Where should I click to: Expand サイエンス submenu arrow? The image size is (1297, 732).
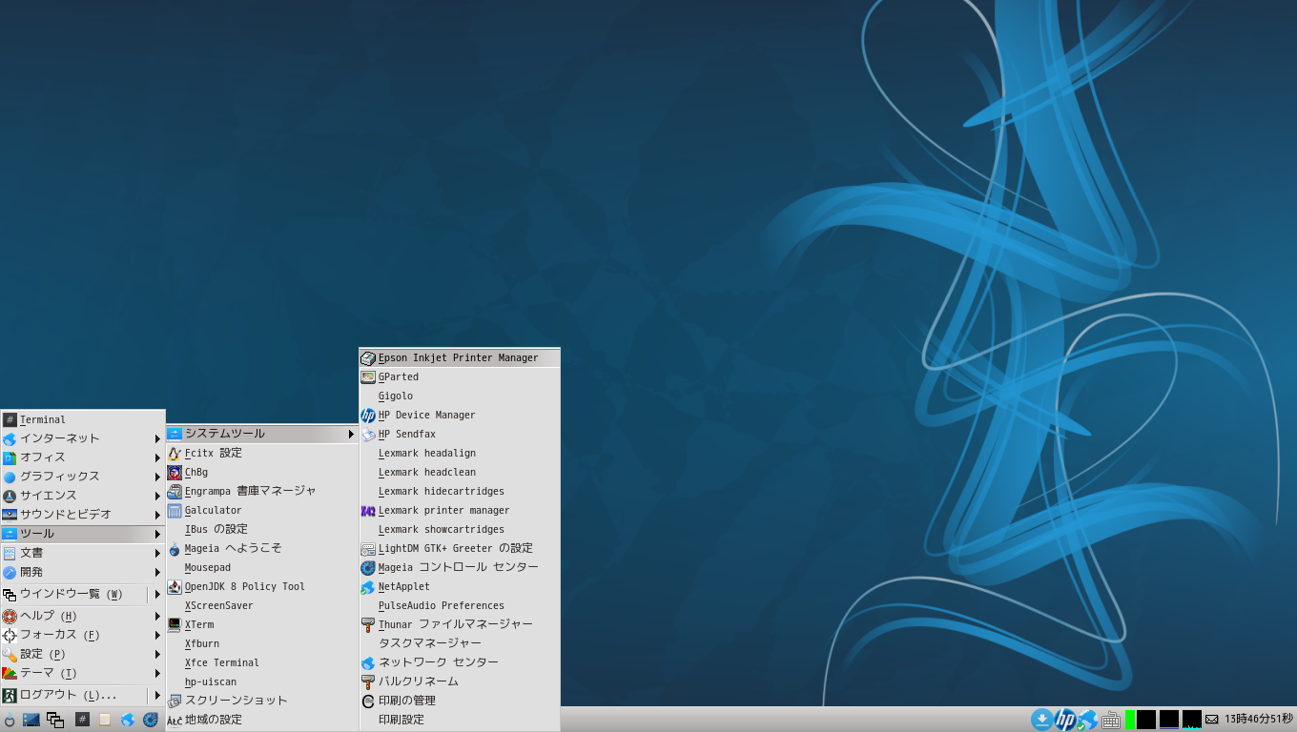coord(157,496)
